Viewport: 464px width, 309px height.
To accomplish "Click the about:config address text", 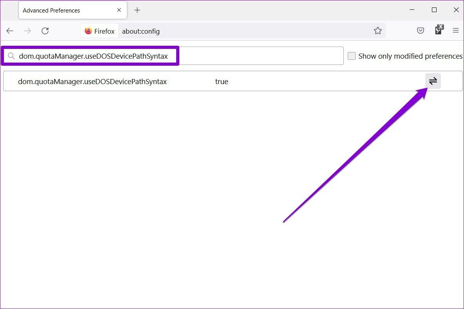I will [141, 31].
